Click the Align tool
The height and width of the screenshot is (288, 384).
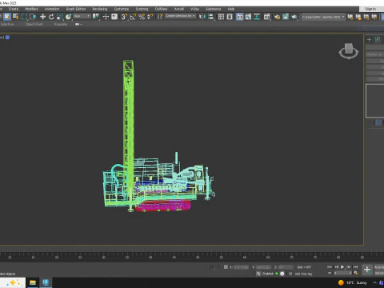point(211,17)
